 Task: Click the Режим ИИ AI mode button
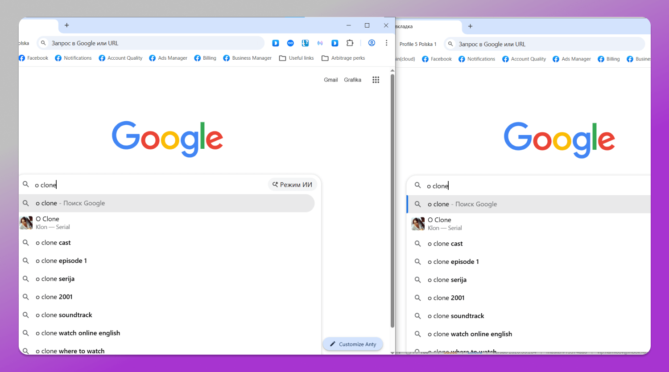click(293, 184)
